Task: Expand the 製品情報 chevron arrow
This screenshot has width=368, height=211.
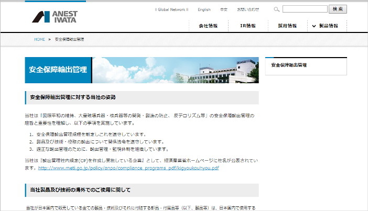Action: click(x=314, y=26)
